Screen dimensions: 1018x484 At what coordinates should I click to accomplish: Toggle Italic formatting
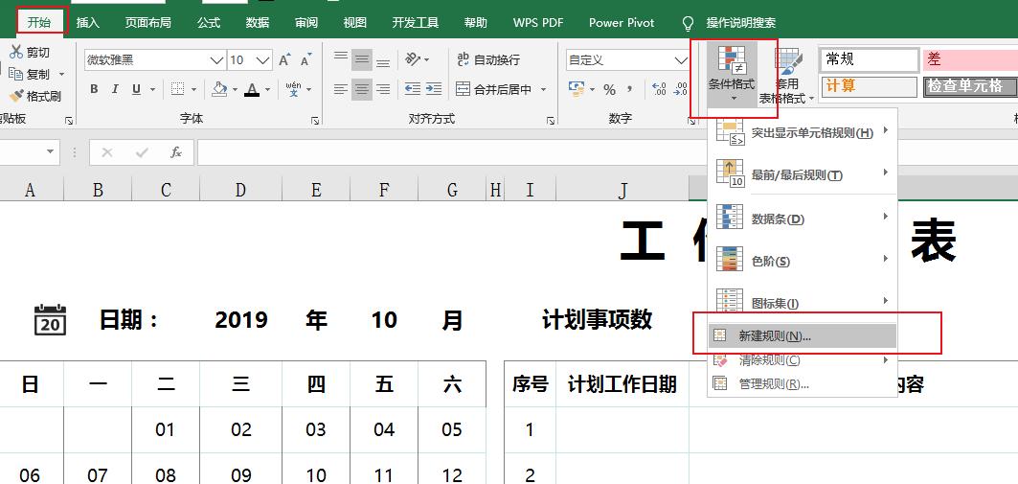[x=115, y=89]
